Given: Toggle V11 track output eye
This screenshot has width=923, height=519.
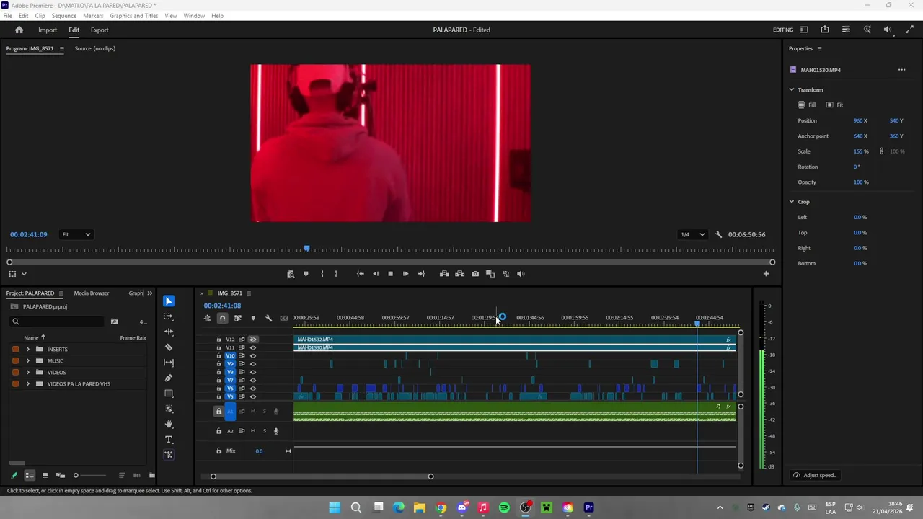Looking at the screenshot, I should click(x=252, y=347).
